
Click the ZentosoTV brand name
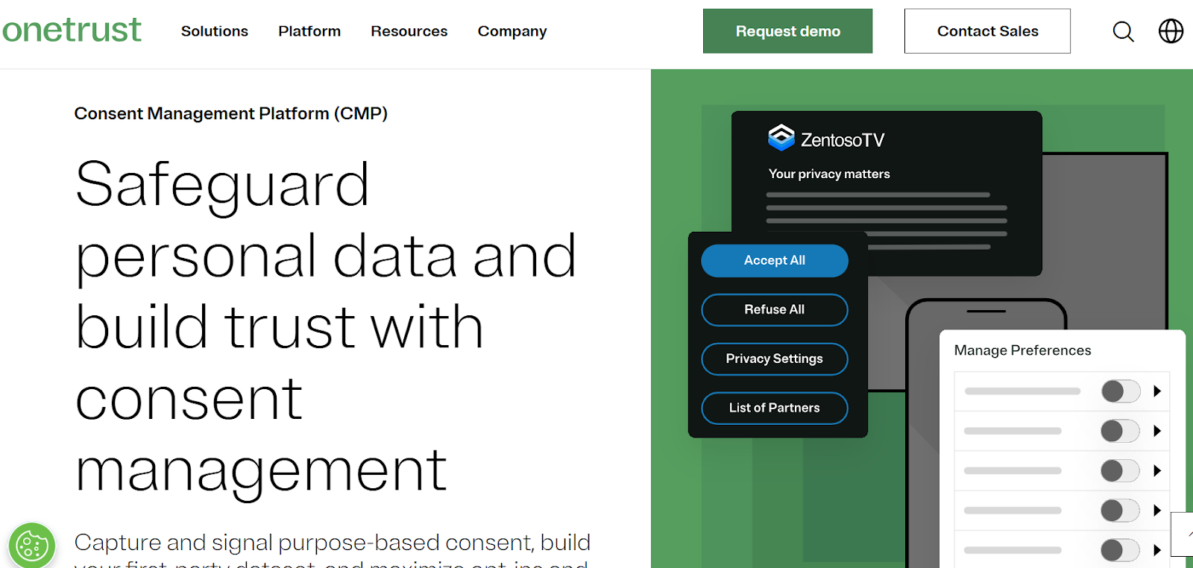pos(843,140)
